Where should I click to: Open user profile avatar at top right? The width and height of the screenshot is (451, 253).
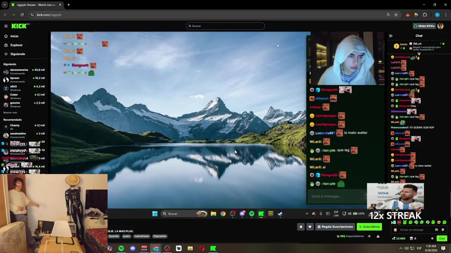[x=440, y=26]
